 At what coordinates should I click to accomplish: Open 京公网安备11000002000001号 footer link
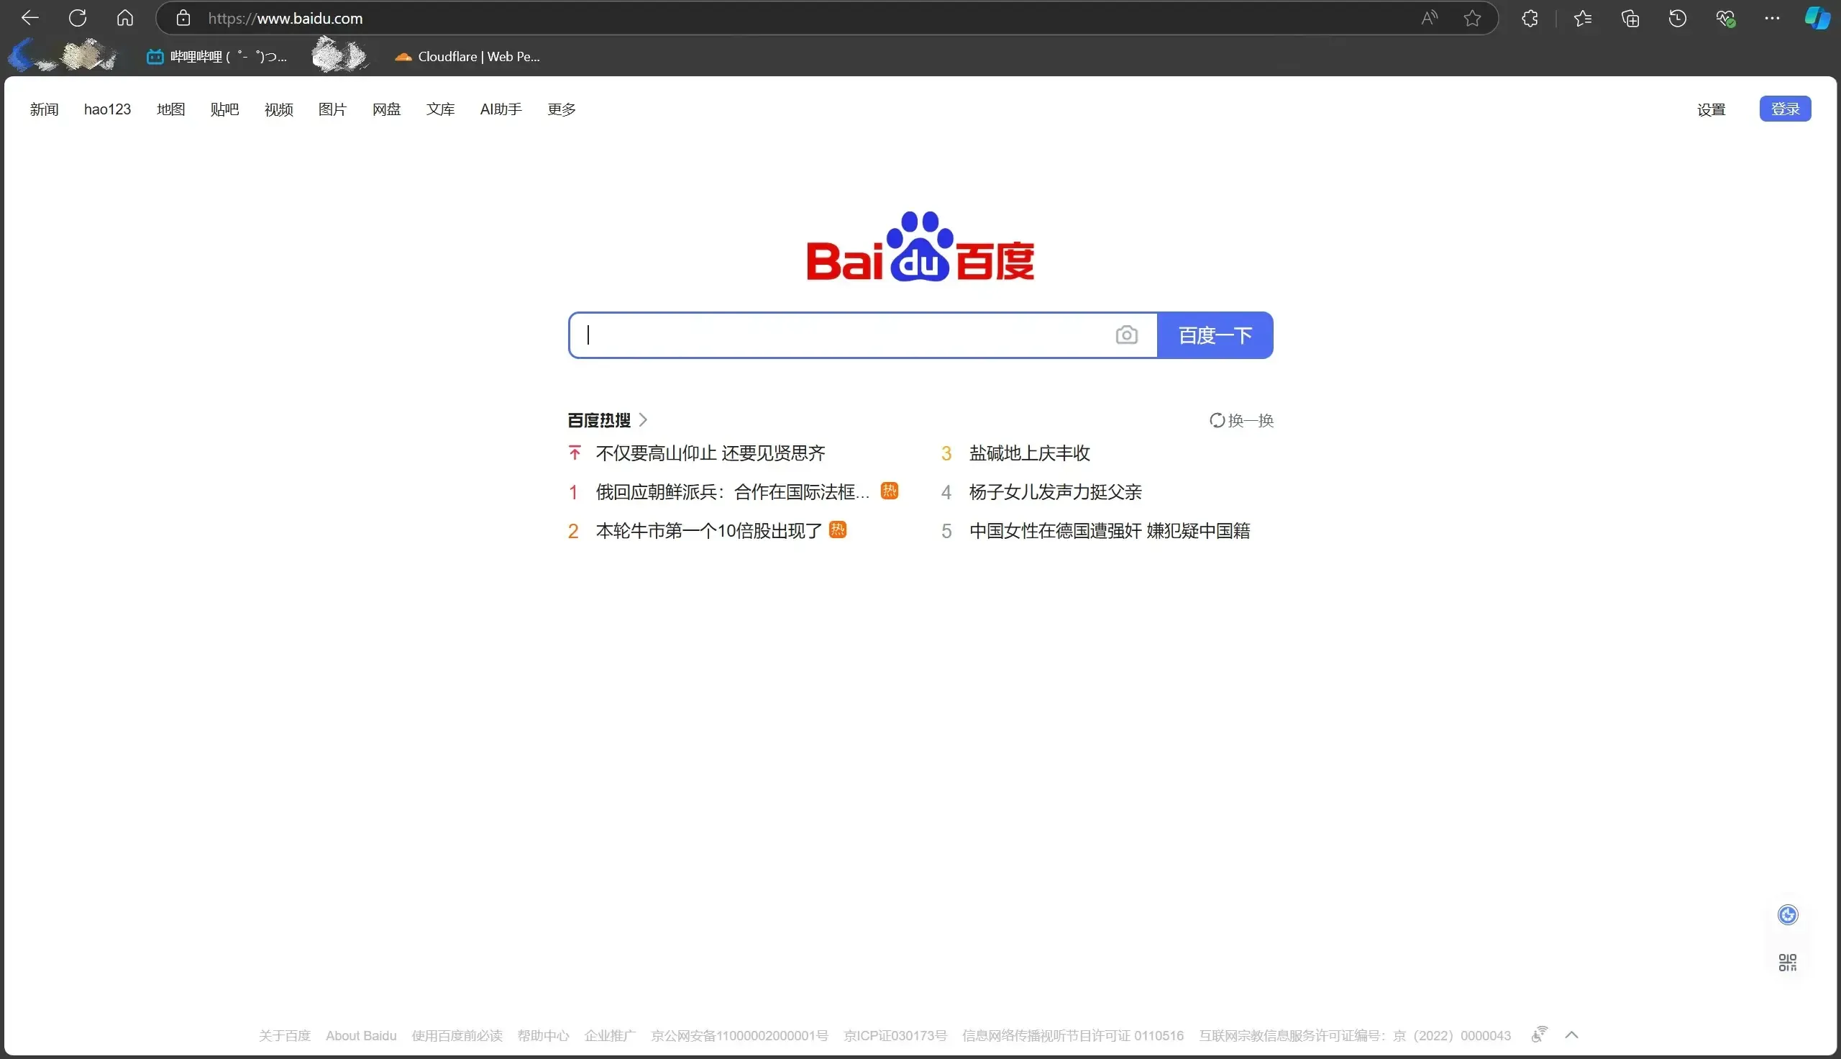pyautogui.click(x=739, y=1035)
